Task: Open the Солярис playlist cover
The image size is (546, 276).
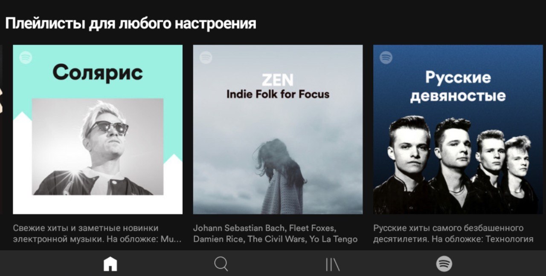Action: click(x=98, y=129)
